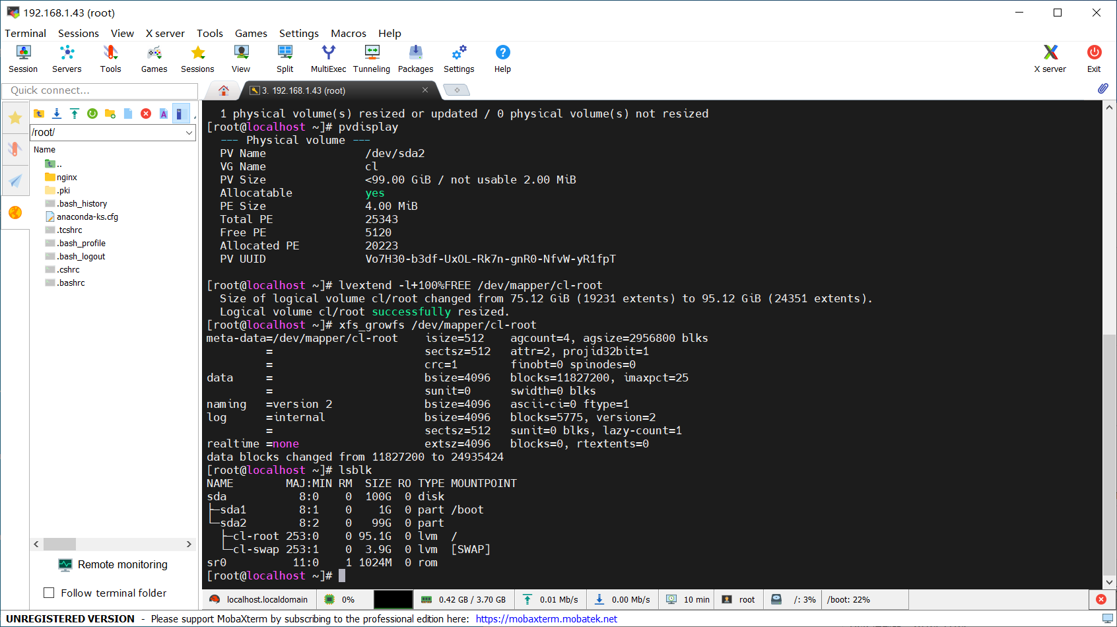The width and height of the screenshot is (1117, 627).
Task: Click the Tunneling toolbar icon
Action: (372, 59)
